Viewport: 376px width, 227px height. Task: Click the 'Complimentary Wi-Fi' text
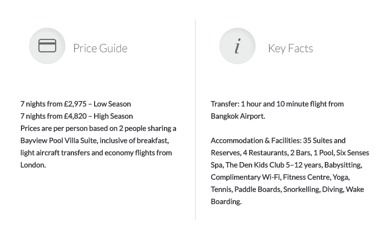pyautogui.click(x=246, y=177)
